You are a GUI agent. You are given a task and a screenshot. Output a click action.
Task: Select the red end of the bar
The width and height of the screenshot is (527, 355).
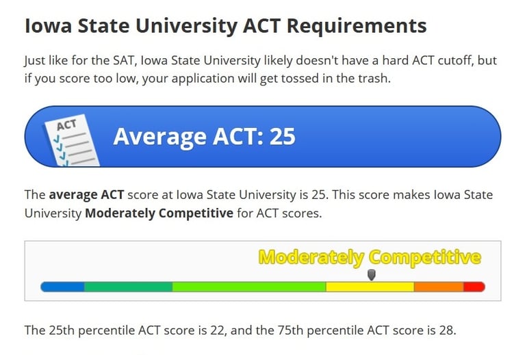tap(474, 287)
